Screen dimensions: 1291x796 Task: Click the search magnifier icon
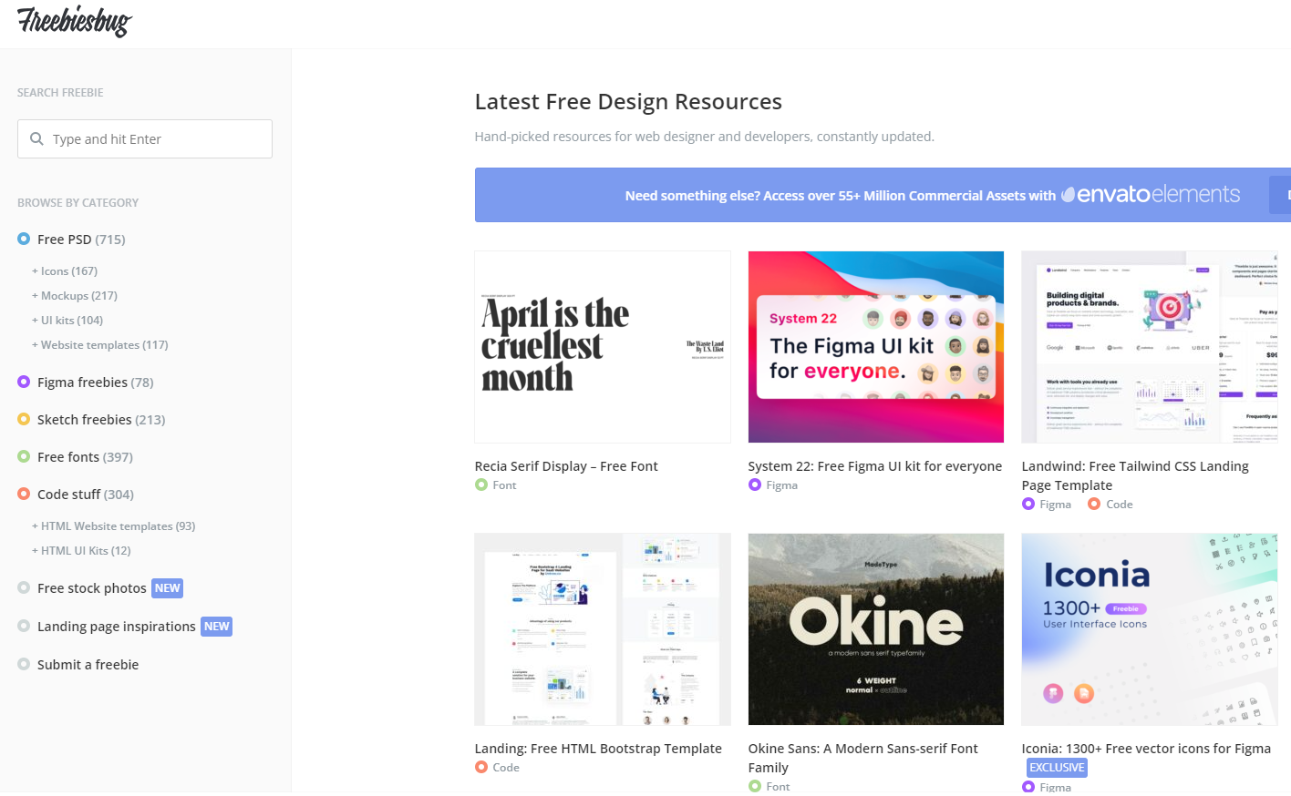[x=36, y=138]
